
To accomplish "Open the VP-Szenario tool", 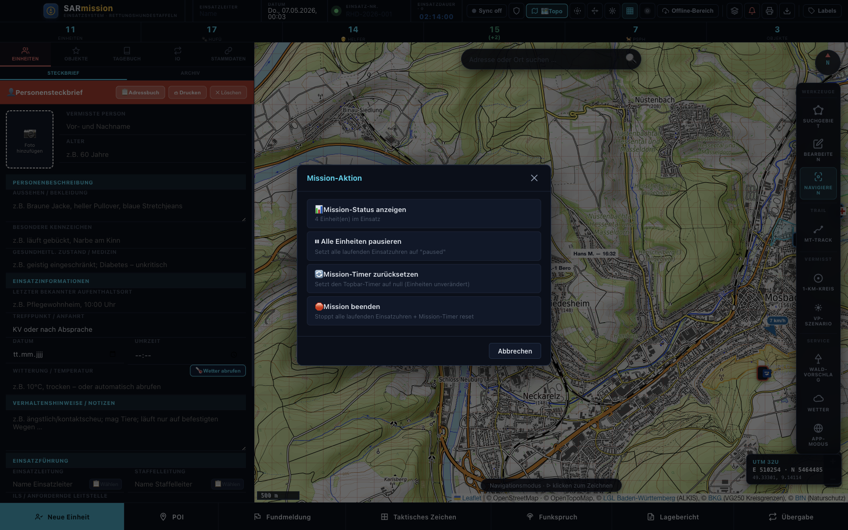I will pos(818,314).
